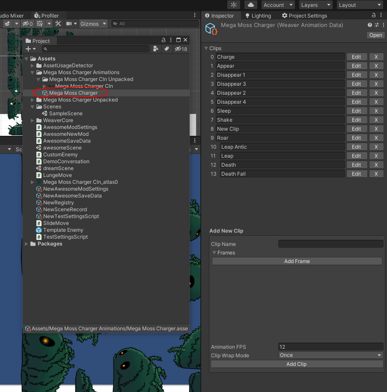Toggle the Inspector panel lock
This screenshot has width=387, height=392.
(374, 16)
